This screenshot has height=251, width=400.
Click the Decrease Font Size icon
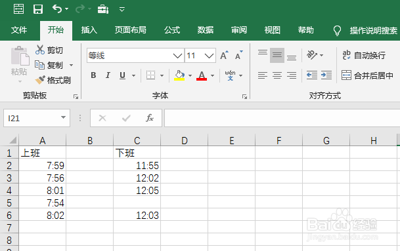click(239, 55)
